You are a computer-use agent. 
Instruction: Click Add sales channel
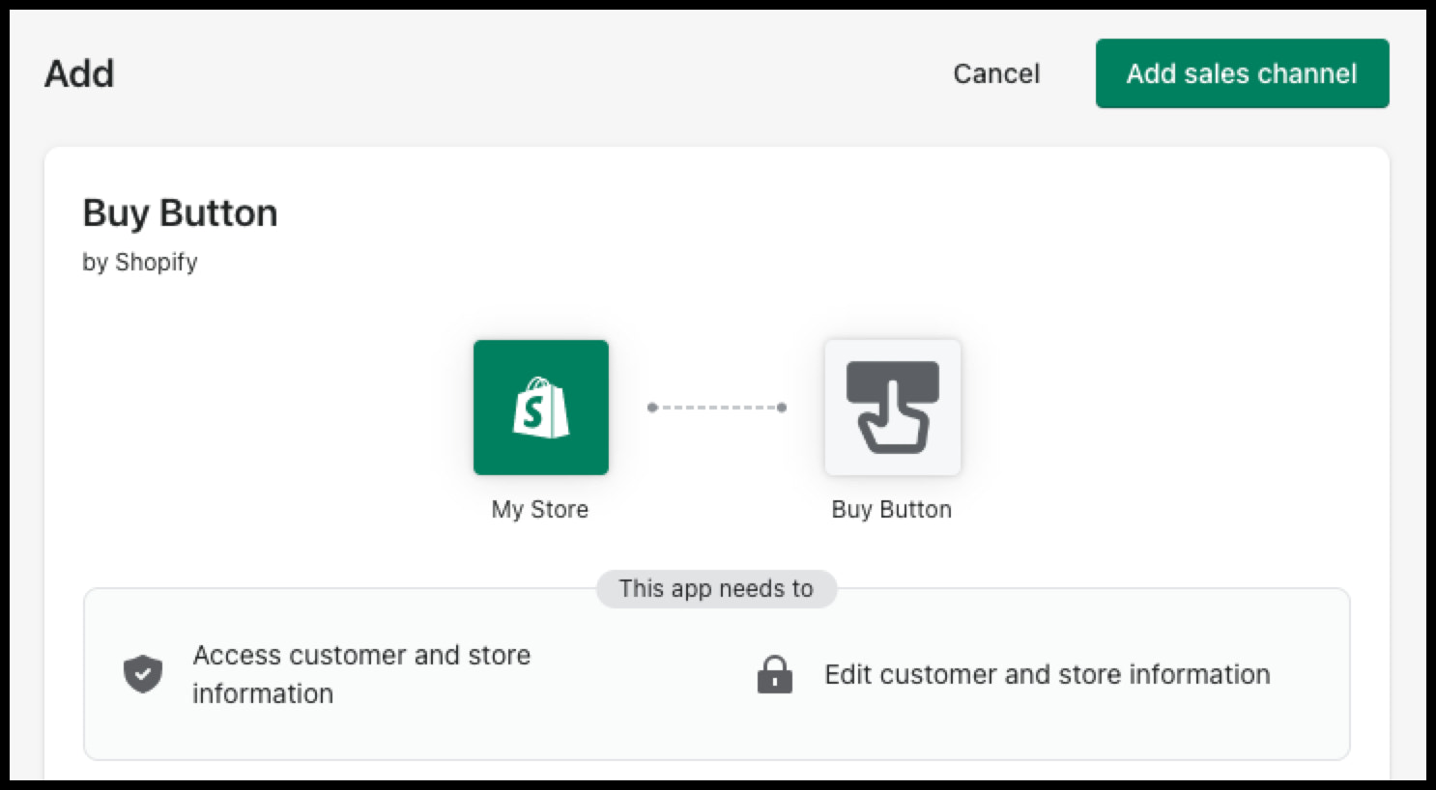[x=1242, y=73]
